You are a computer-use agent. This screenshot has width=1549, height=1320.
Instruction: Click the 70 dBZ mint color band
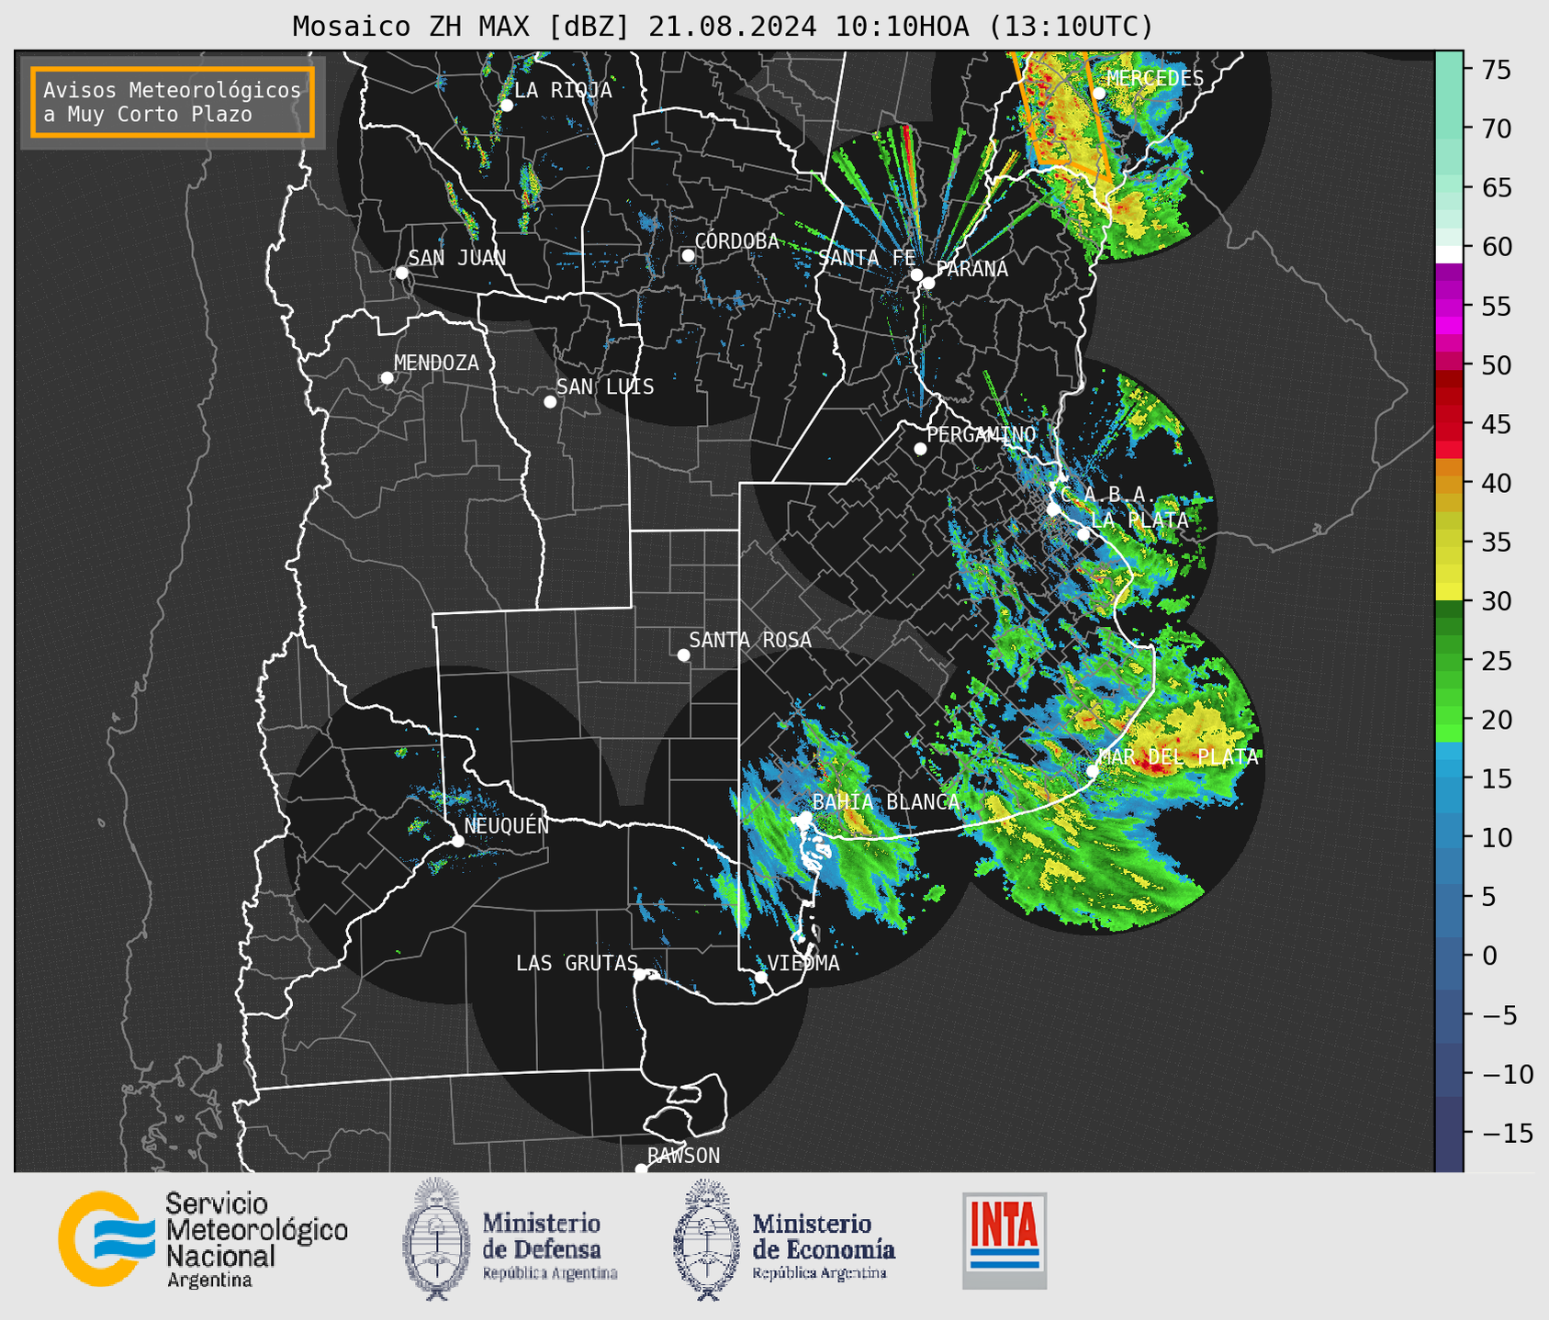(1449, 129)
